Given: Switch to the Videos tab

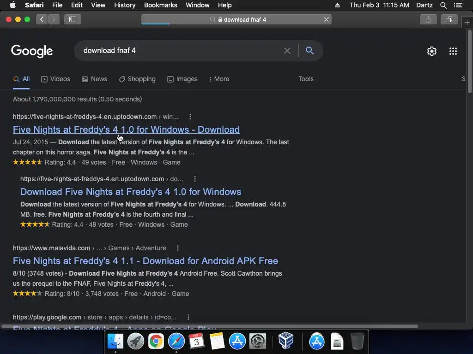Looking at the screenshot, I should click(x=55, y=79).
